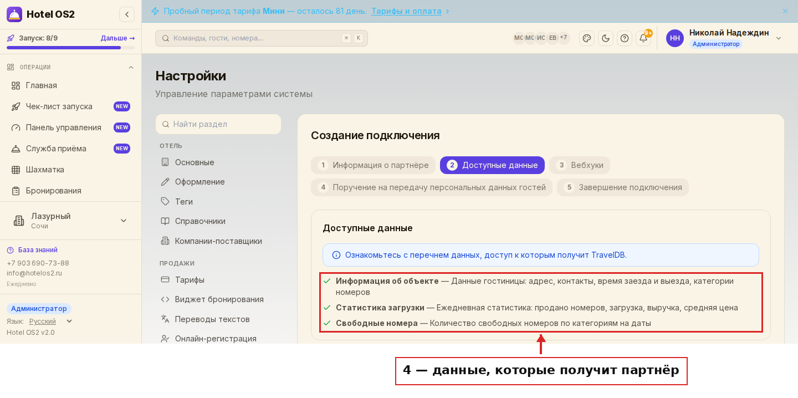798x398 pixels.
Task: Open Чек-лист запуска menu item
Action: point(70,106)
